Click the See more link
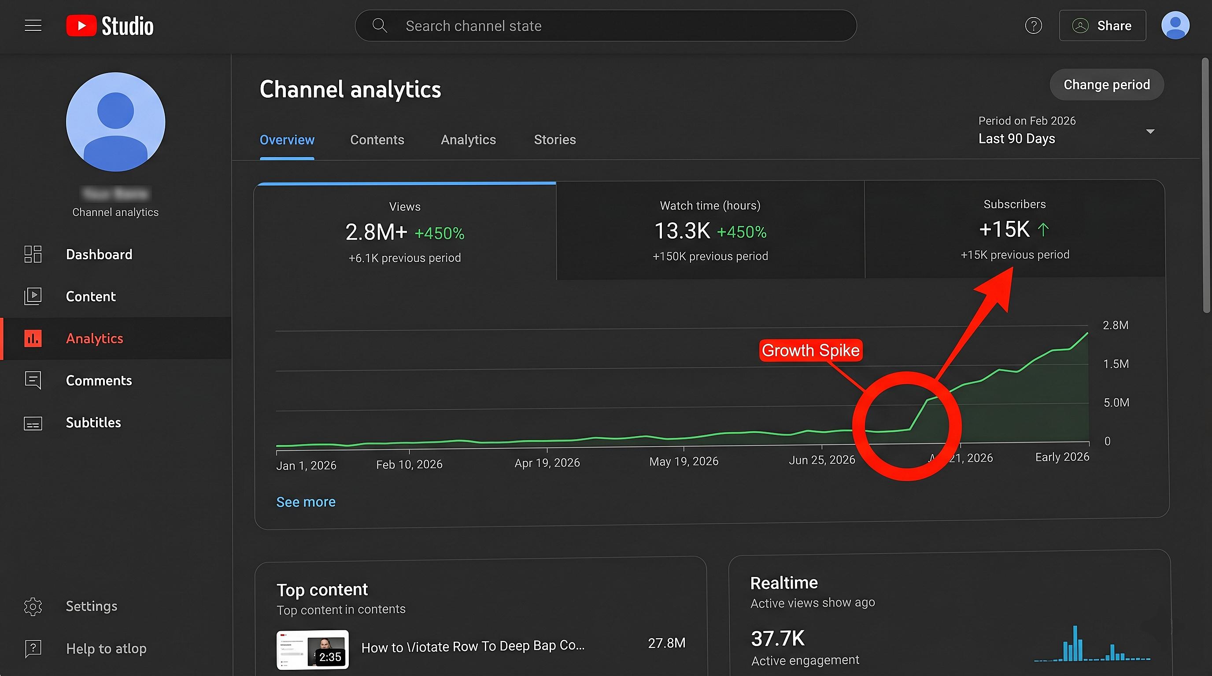This screenshot has width=1212, height=676. pyautogui.click(x=306, y=502)
